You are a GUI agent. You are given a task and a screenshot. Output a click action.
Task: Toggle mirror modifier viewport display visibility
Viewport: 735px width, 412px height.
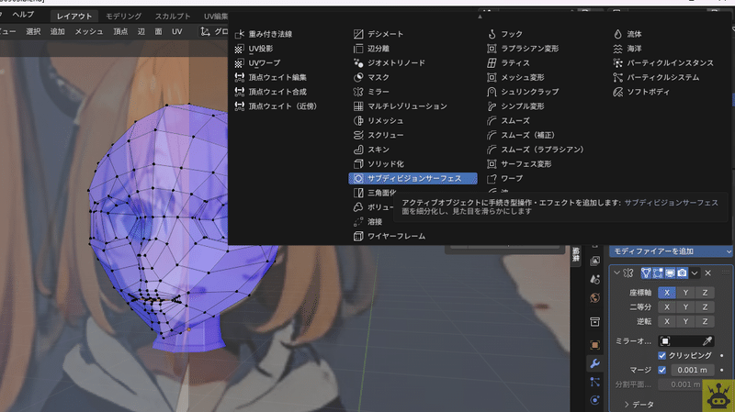670,273
